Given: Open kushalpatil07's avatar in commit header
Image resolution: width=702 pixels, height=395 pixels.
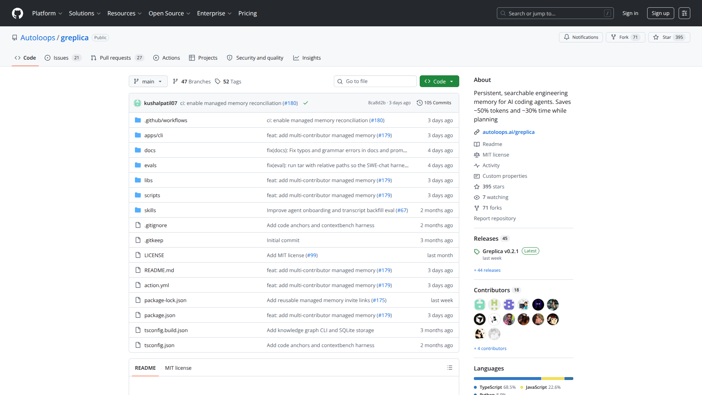Looking at the screenshot, I should 137,103.
